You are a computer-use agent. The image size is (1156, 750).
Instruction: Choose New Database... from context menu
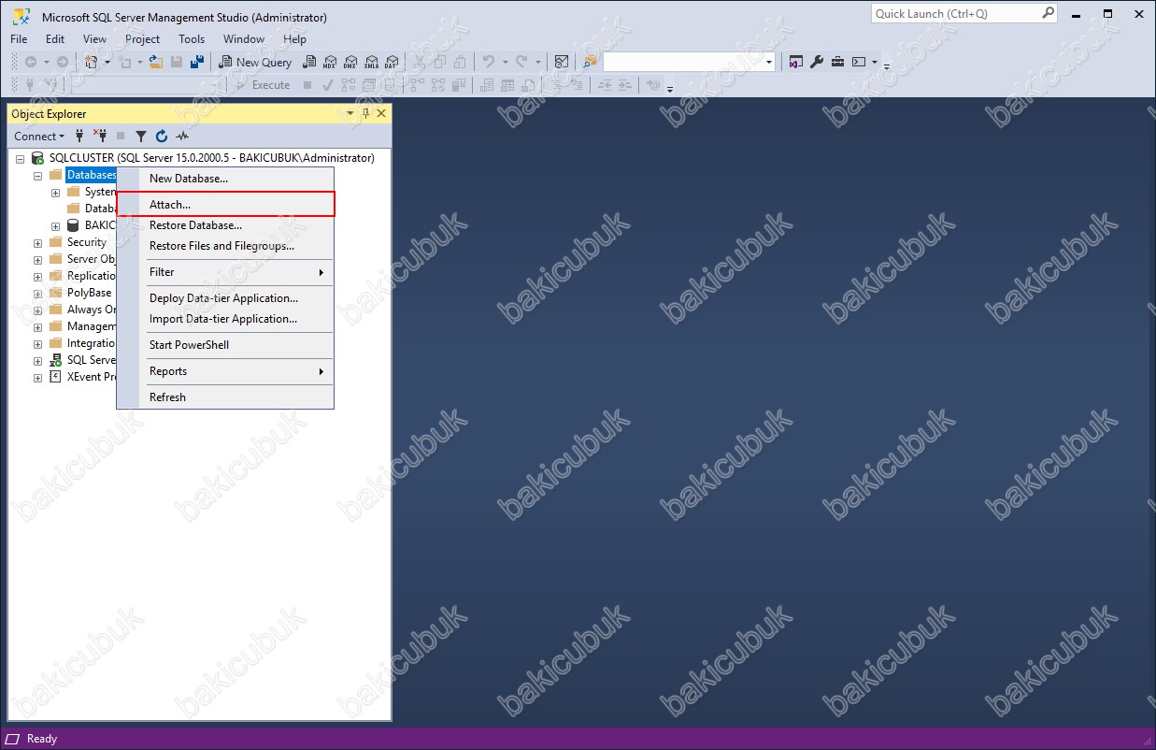click(225, 179)
